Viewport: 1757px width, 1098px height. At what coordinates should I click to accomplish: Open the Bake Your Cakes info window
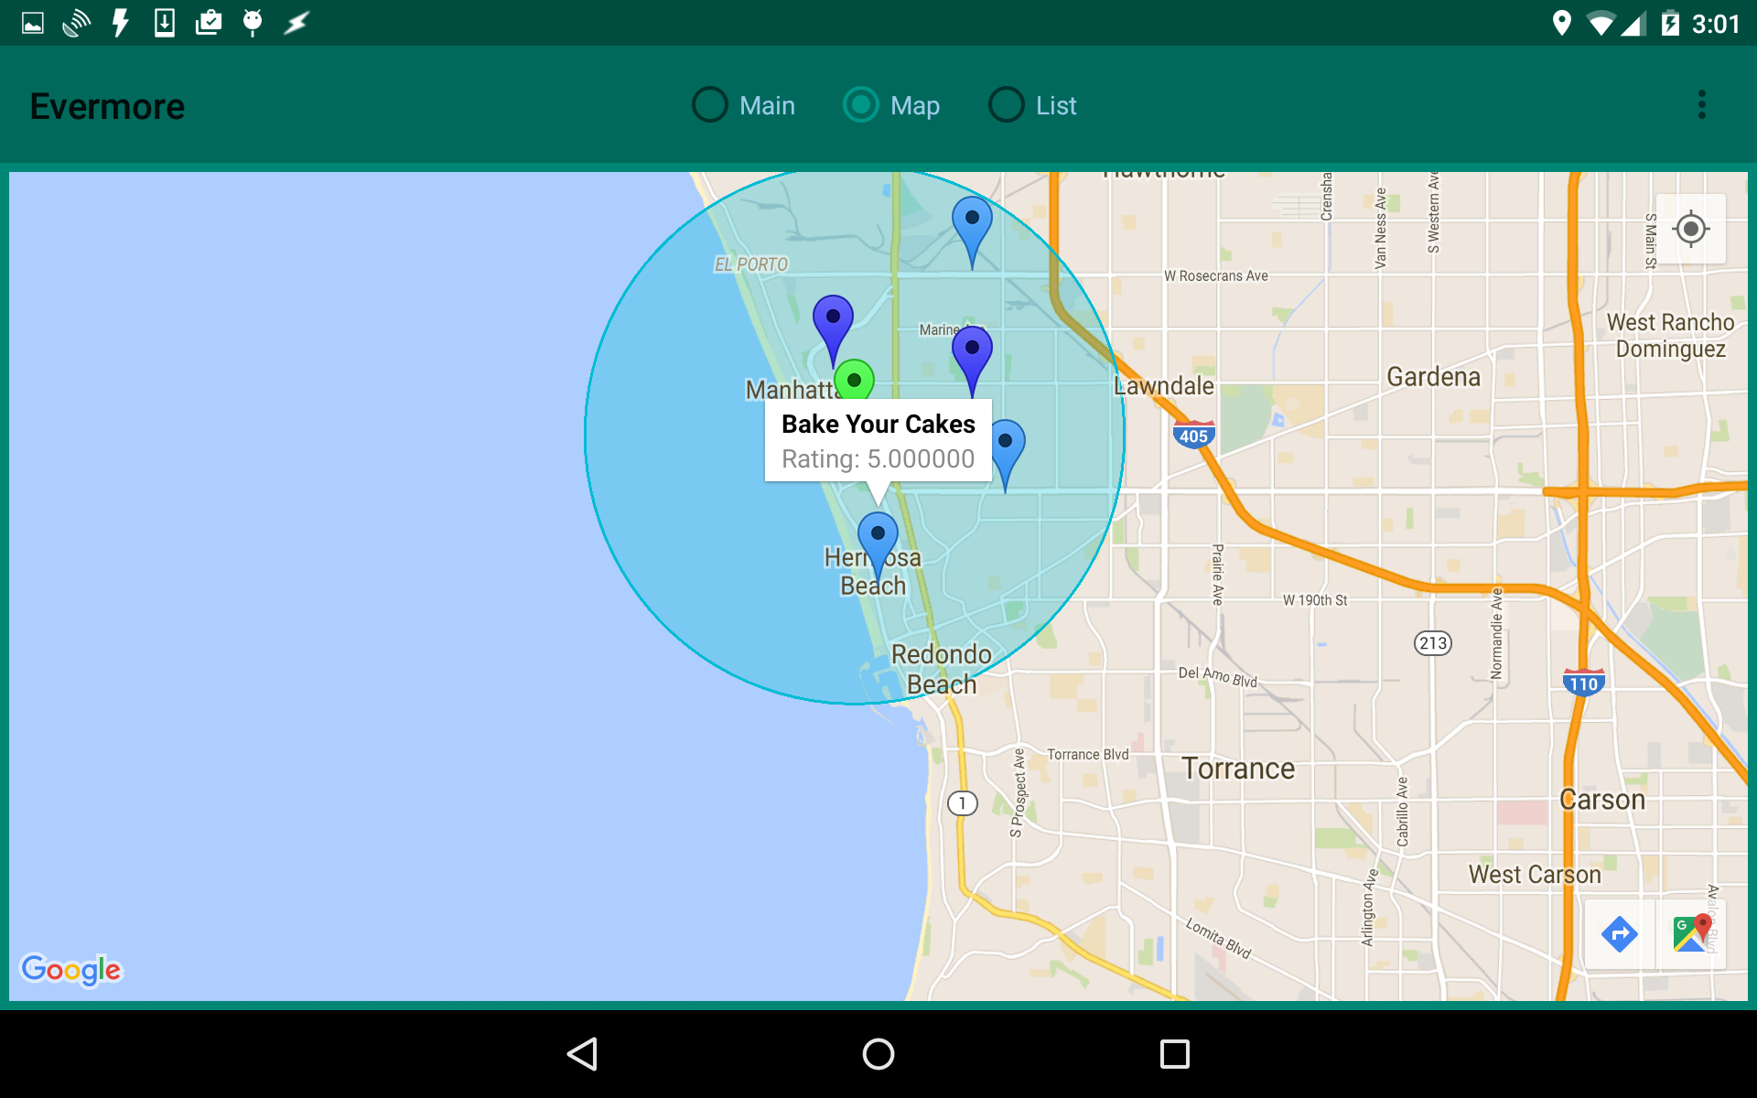(x=878, y=440)
